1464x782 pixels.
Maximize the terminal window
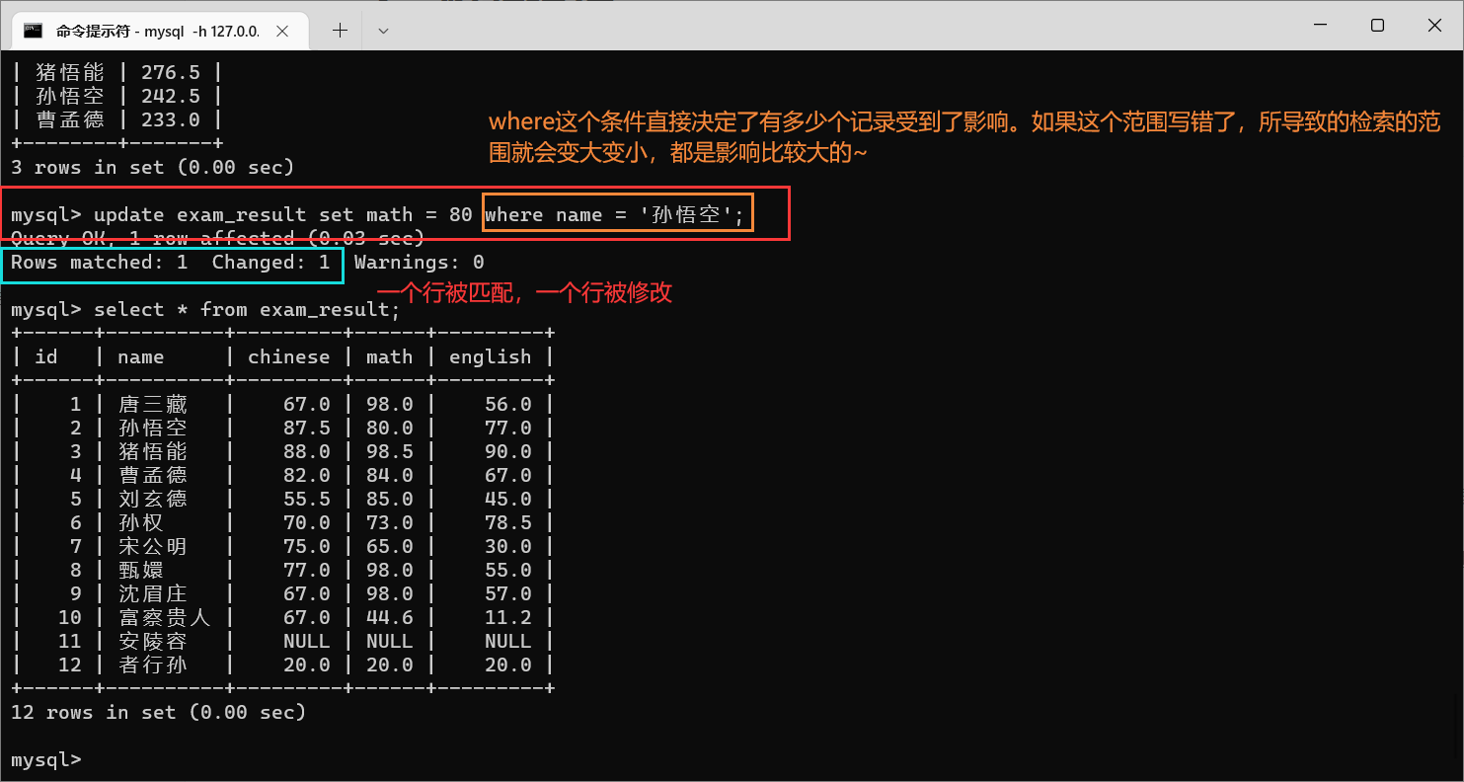(1377, 26)
